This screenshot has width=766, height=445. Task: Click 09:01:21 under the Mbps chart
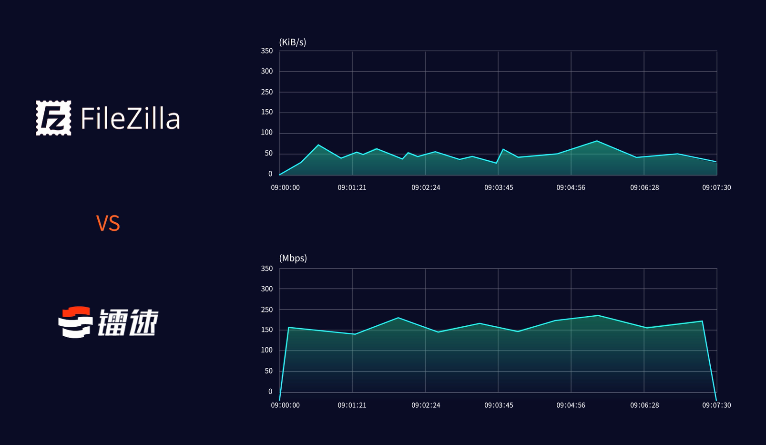pos(352,405)
